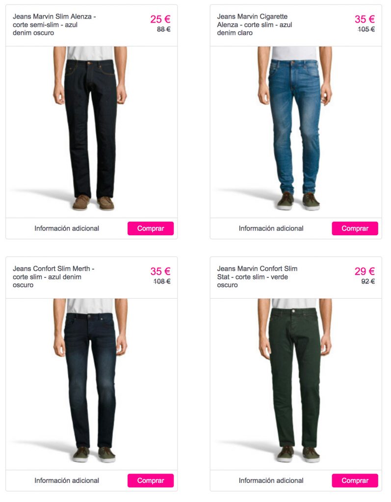Viewport: 391px width, 502px height.
Task: Select the Jeans Marvin Cigarette Alenza title
Action: [255, 25]
